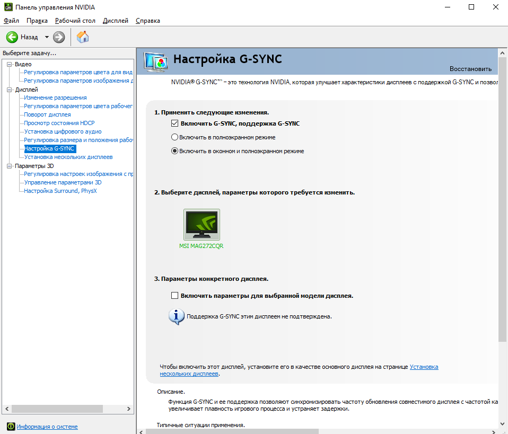The height and width of the screenshot is (434, 508).
Task: Click the main panel horizontal scrollbar thumb
Action: pos(232,432)
